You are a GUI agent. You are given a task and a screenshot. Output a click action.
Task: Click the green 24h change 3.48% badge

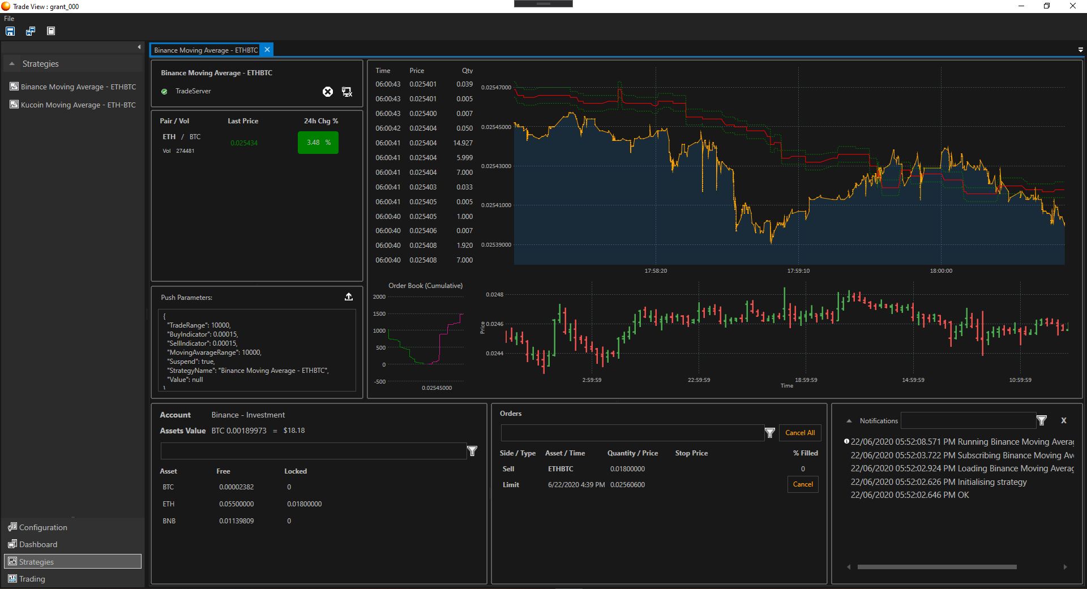[318, 143]
